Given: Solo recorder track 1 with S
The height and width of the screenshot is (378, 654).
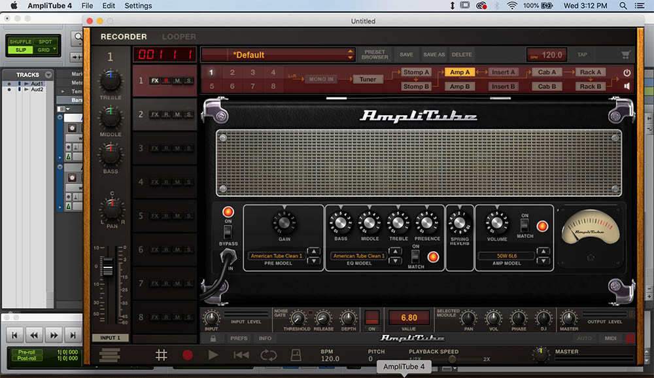Looking at the screenshot, I should (x=188, y=80).
